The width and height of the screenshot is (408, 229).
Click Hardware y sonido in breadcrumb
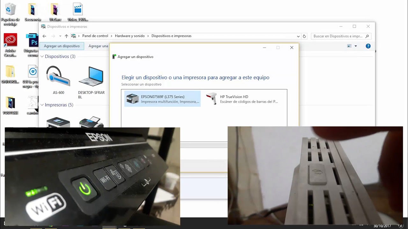[x=130, y=36]
